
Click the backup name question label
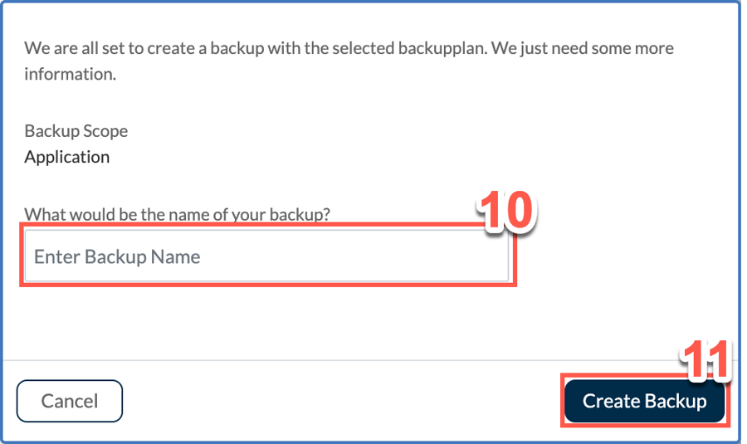177,214
